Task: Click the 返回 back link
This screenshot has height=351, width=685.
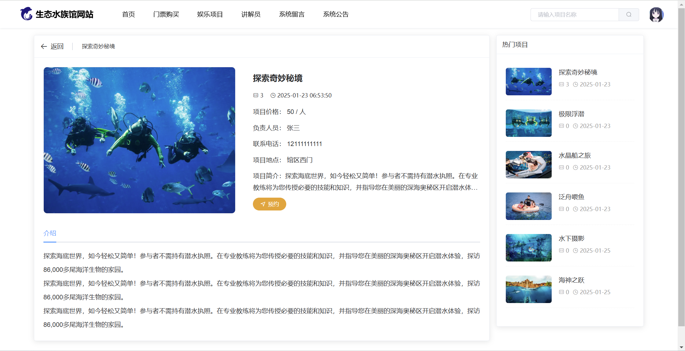Action: [57, 46]
